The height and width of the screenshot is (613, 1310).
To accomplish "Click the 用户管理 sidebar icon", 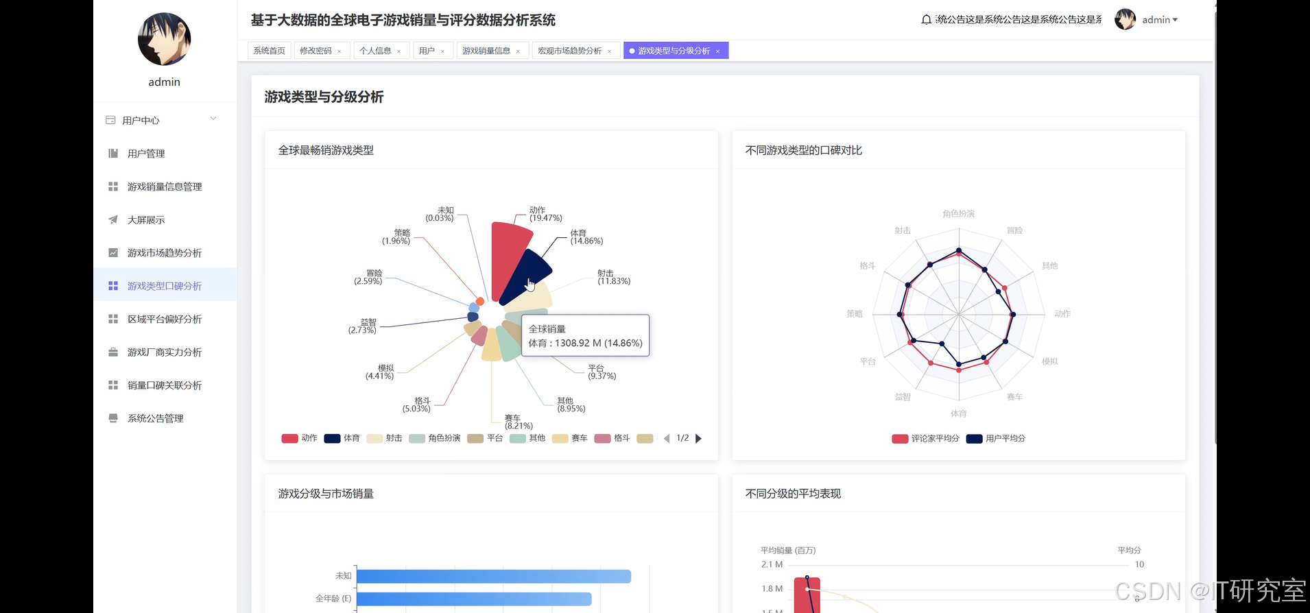I will (113, 154).
